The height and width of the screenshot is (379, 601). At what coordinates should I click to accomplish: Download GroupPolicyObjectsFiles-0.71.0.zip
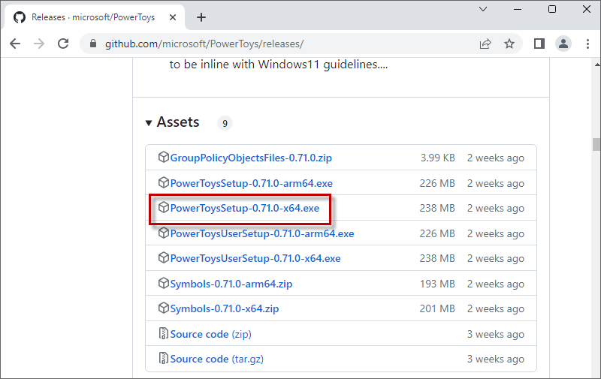[251, 158]
